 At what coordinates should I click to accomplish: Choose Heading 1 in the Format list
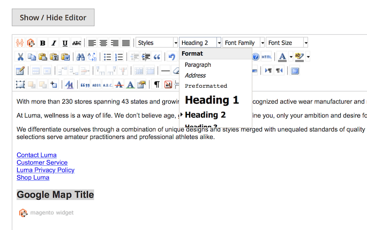click(x=212, y=100)
